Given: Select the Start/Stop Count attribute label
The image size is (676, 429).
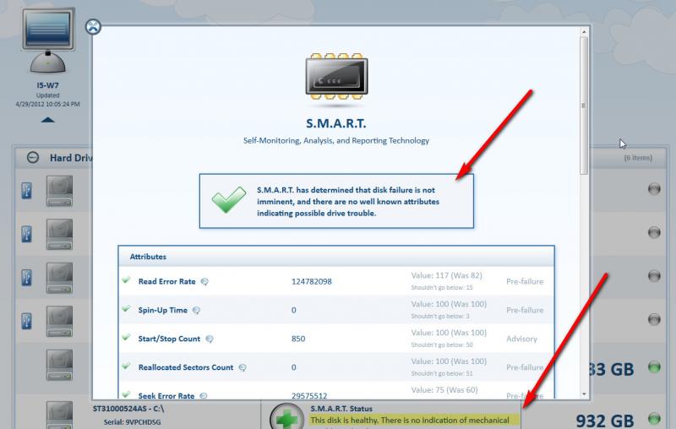Looking at the screenshot, I should [x=169, y=339].
